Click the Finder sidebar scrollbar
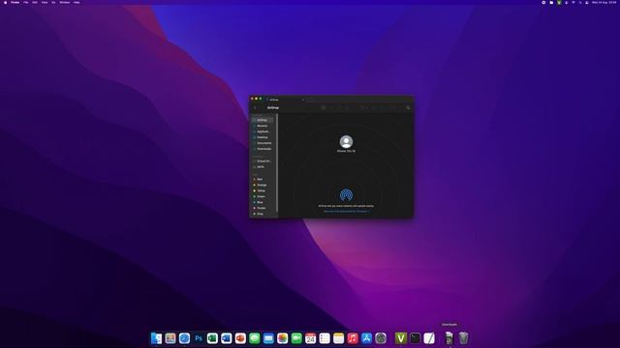The height and width of the screenshot is (348, 620). pos(277,163)
